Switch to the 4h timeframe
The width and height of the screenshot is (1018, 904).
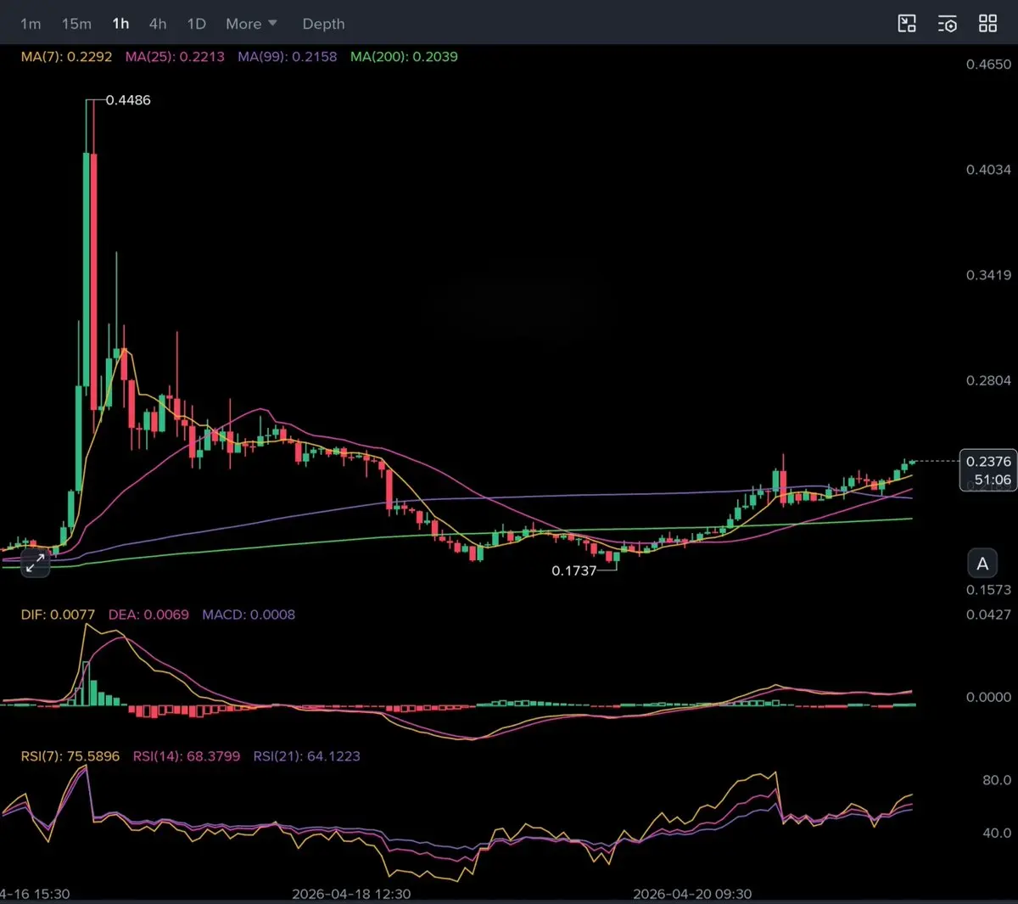point(158,24)
